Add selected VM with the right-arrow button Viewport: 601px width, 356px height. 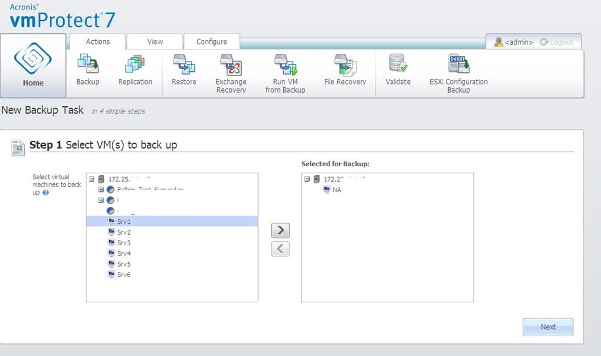(280, 230)
